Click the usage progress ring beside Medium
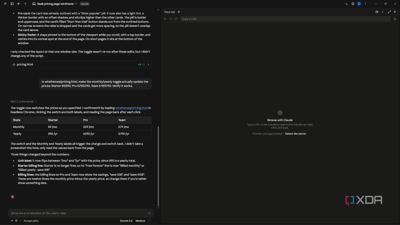Image resolution: width=400 pixels, height=225 pixels. tap(149, 221)
